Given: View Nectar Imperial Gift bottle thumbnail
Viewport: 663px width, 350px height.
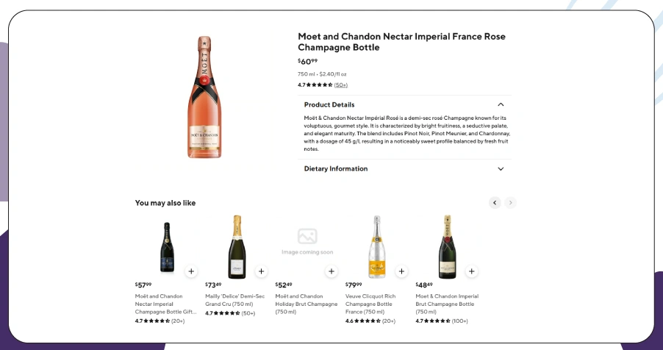Looking at the screenshot, I should (x=167, y=248).
